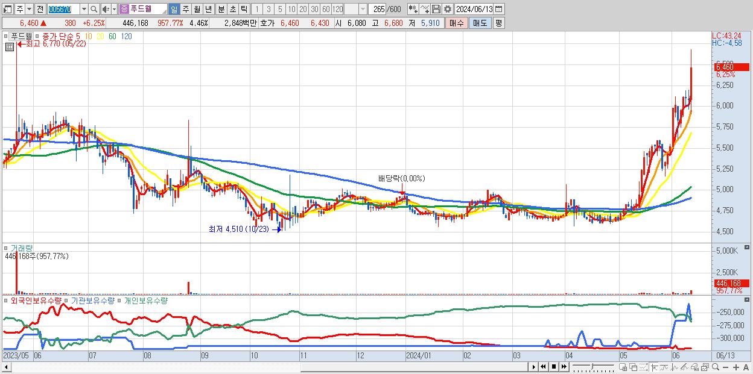Click the minus zoom-out icon in the bottom toolbar

coord(725,367)
